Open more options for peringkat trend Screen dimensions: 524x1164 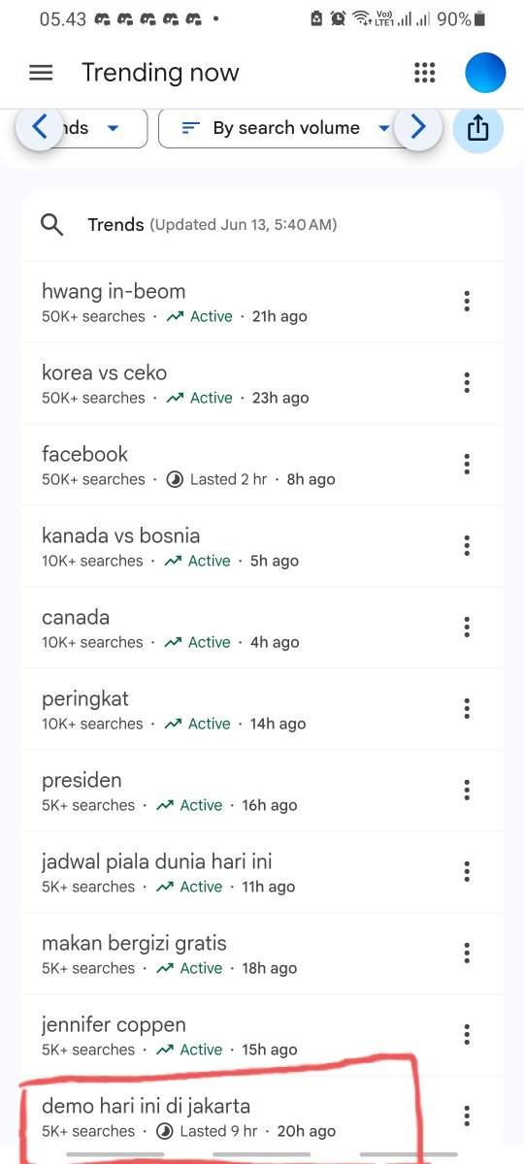pos(467,709)
